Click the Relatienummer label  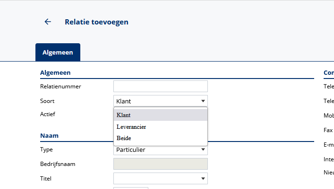tap(61, 87)
